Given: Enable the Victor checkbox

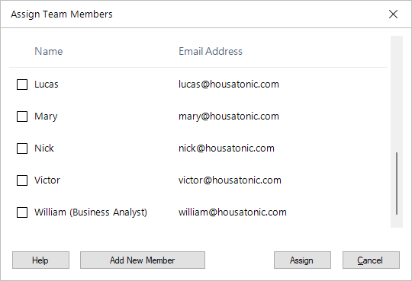Looking at the screenshot, I should click(x=22, y=180).
